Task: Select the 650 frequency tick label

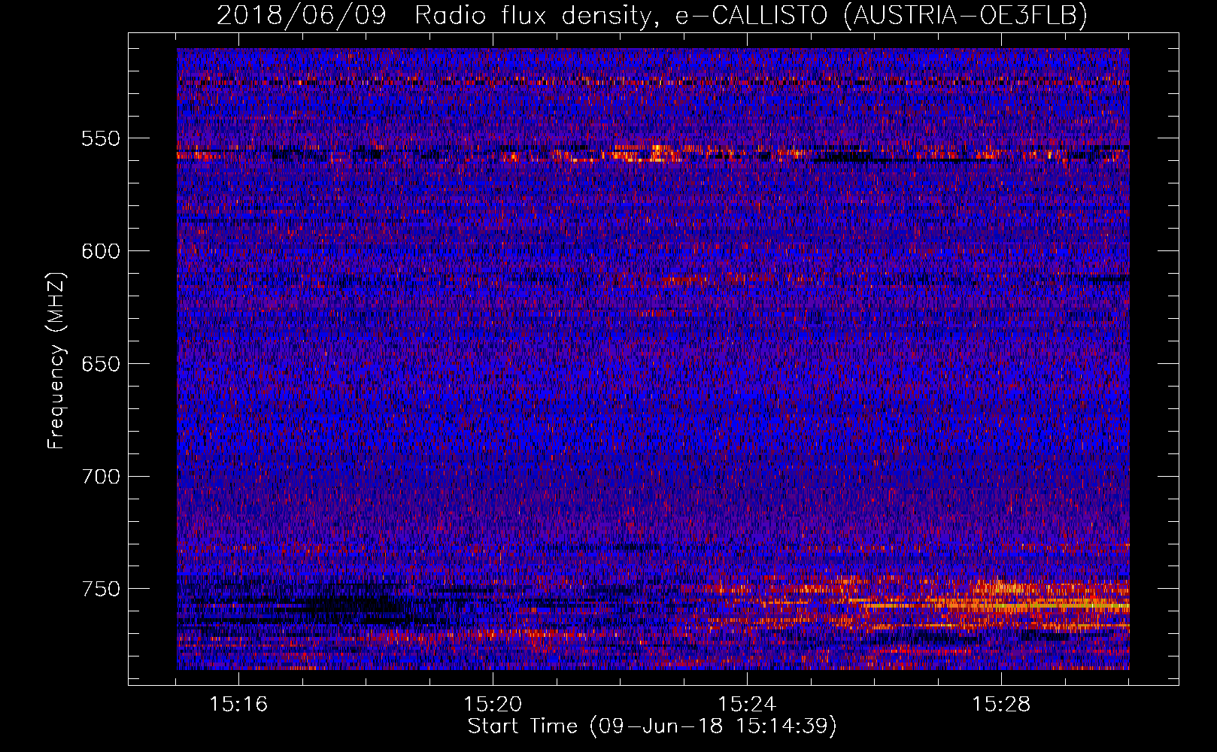Action: click(101, 364)
